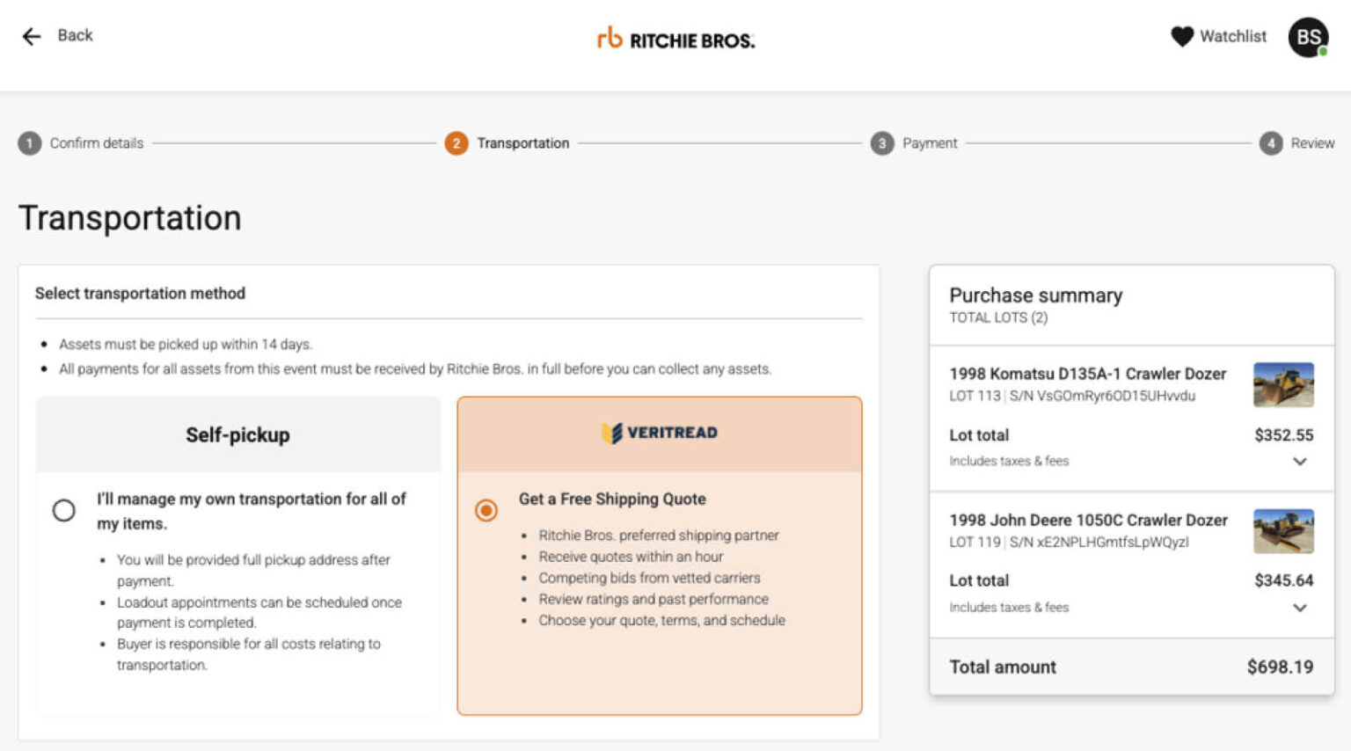Open the Watchlist link

1233,36
